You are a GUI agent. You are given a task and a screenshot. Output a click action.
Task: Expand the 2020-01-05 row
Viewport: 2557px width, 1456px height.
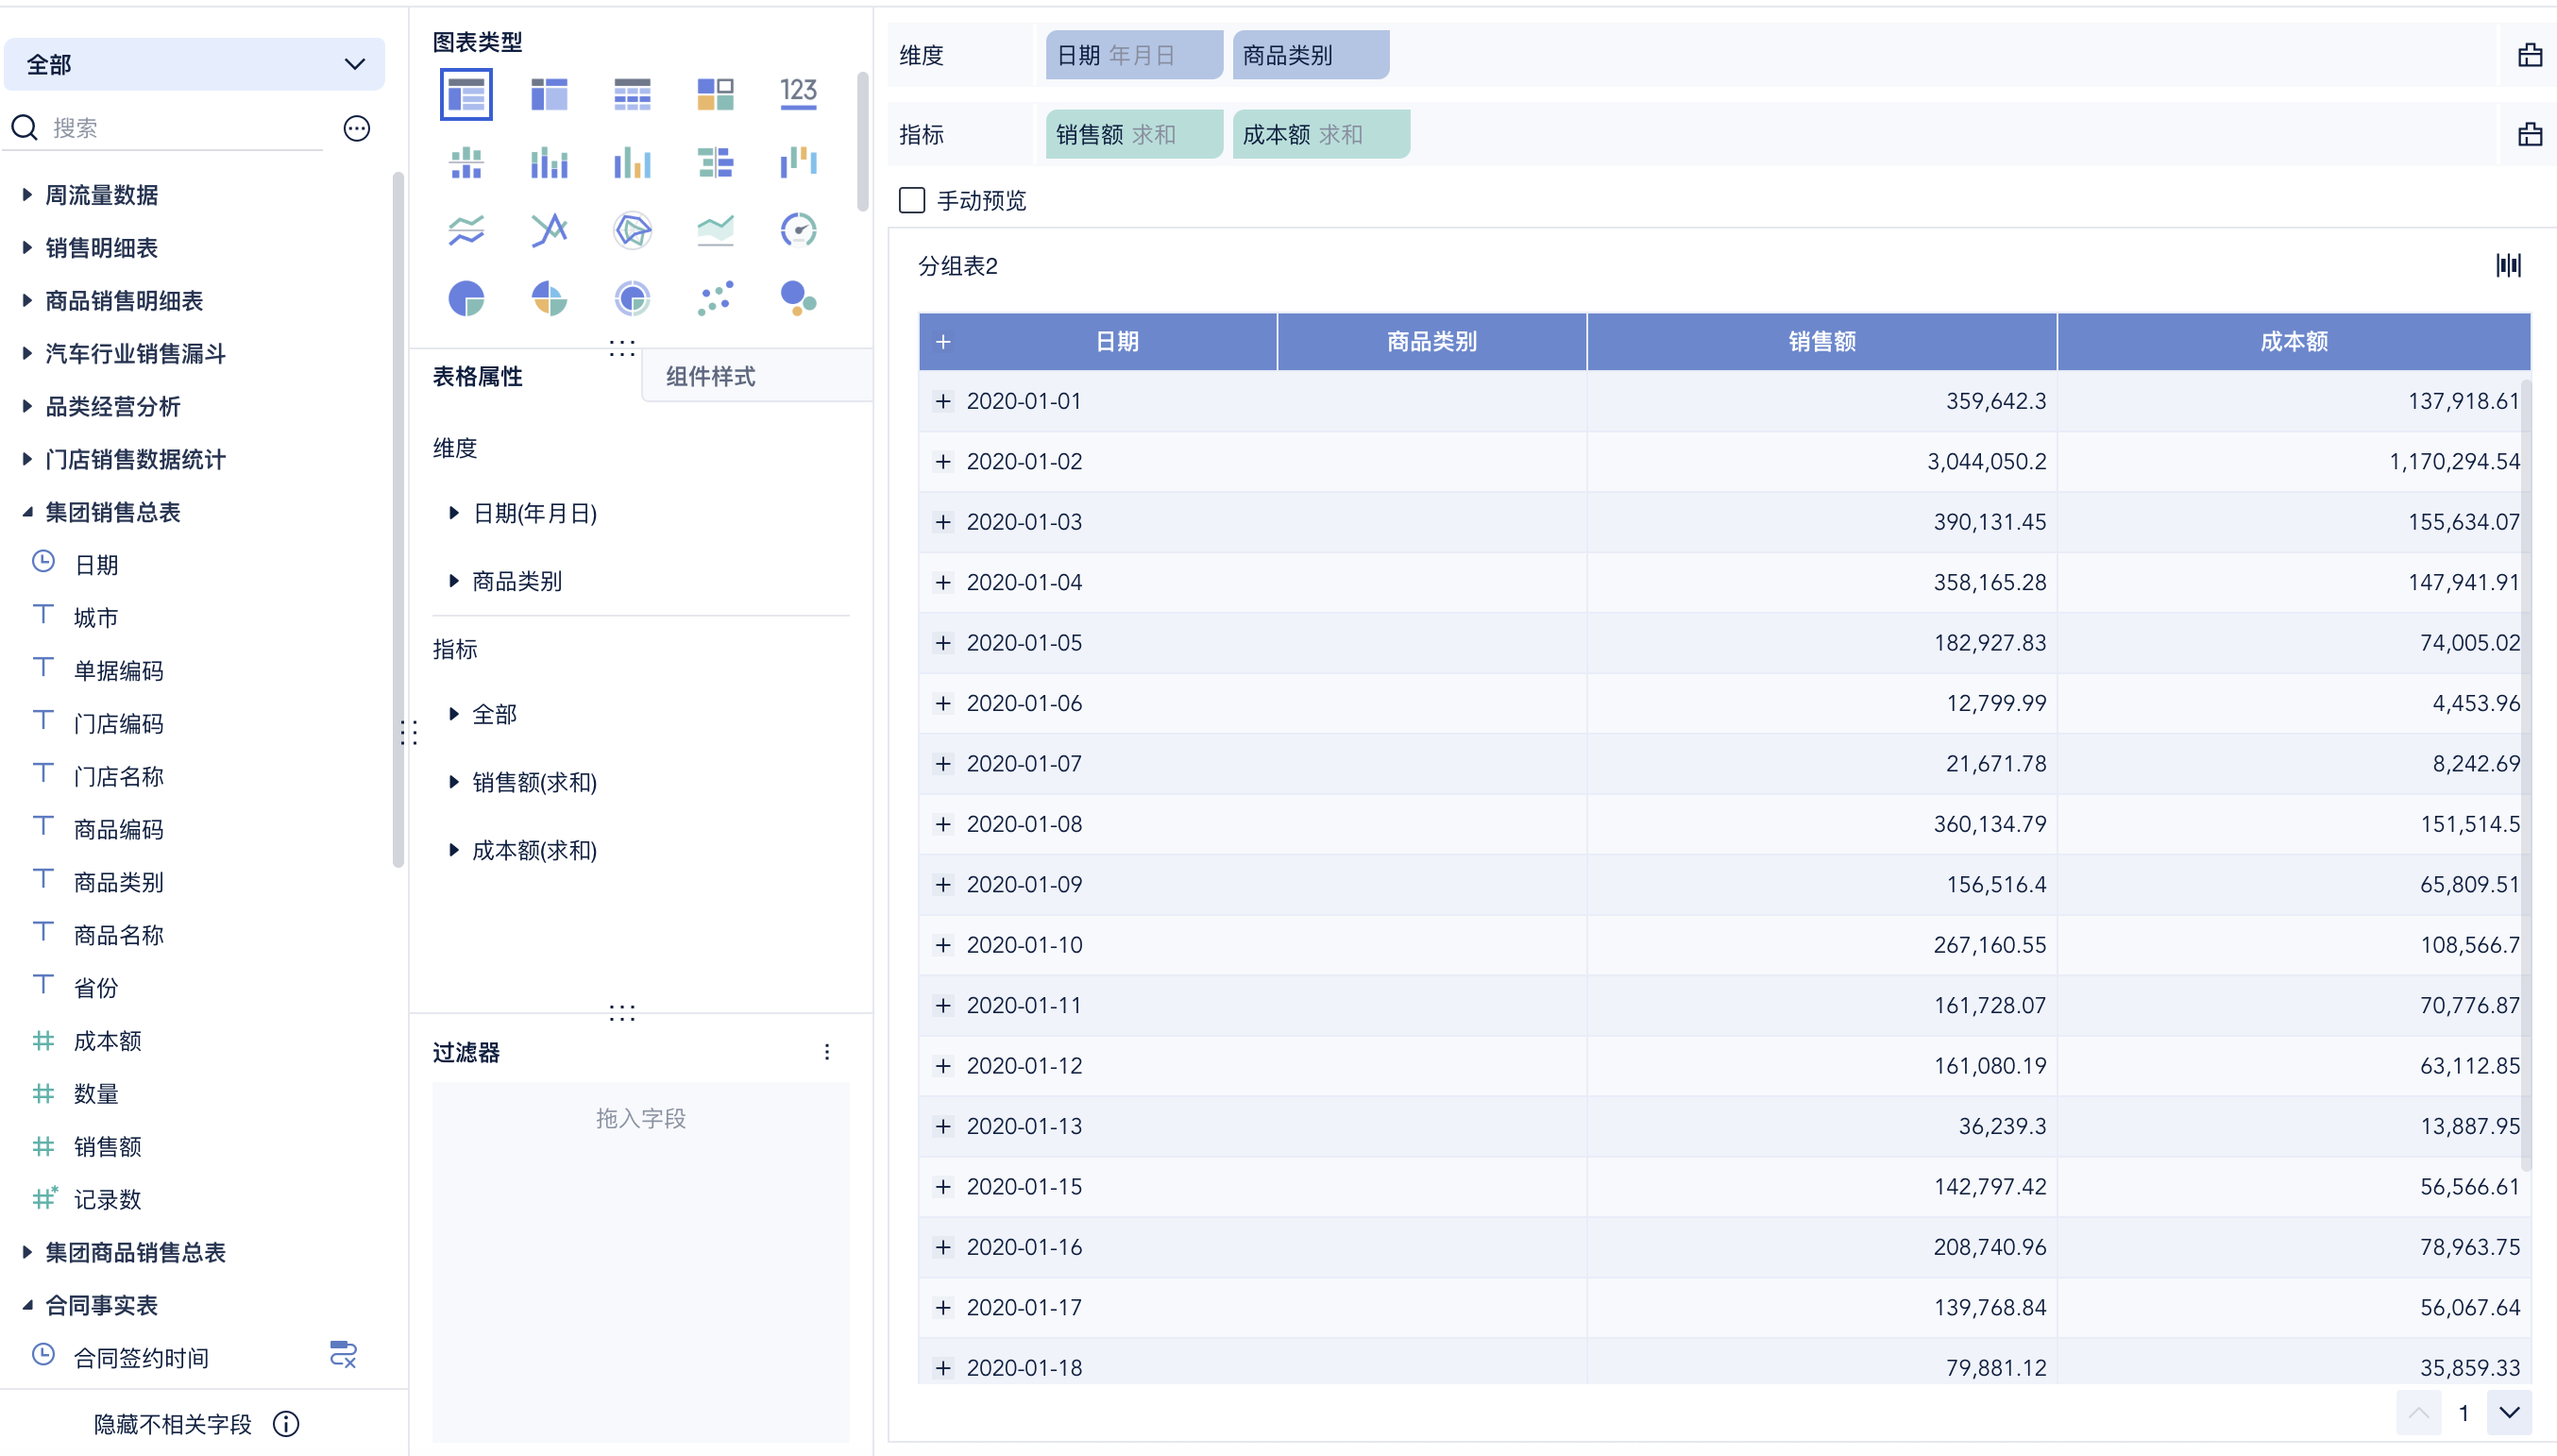pyautogui.click(x=942, y=643)
